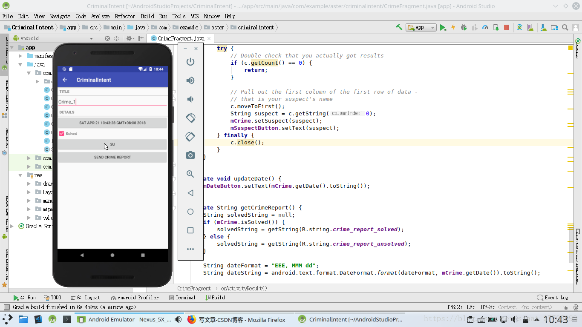The width and height of the screenshot is (582, 327).
Task: Rotate emulator left icon
Action: 190,118
